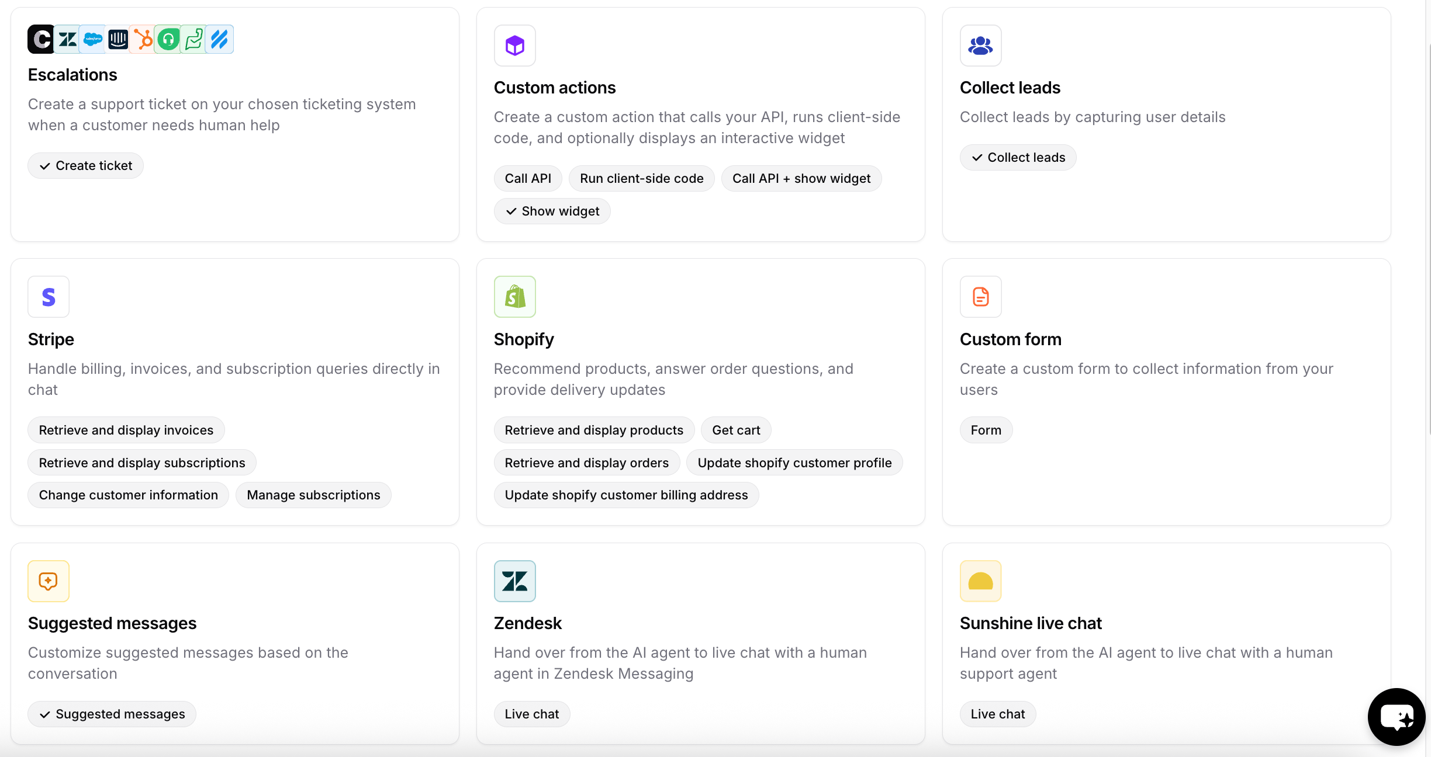Click the Zoho Desk green outline icon
Screen dimensions: 1431x757
[193, 39]
